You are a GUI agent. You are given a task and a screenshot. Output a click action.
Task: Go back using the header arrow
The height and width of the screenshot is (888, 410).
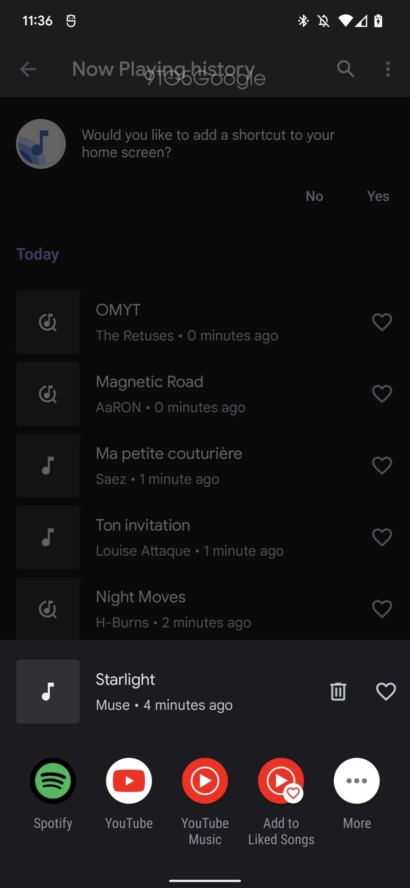click(x=28, y=69)
